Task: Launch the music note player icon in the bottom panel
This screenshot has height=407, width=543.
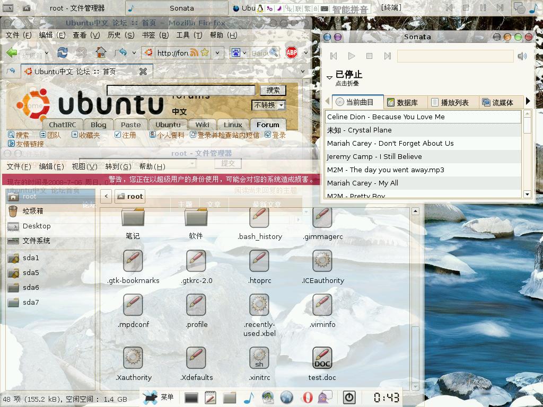Action: (249, 398)
